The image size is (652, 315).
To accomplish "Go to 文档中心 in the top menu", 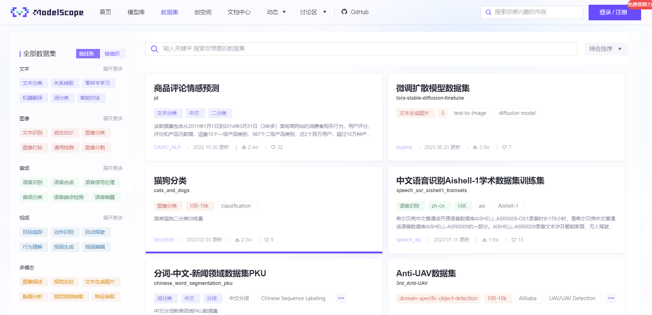I will coord(239,12).
